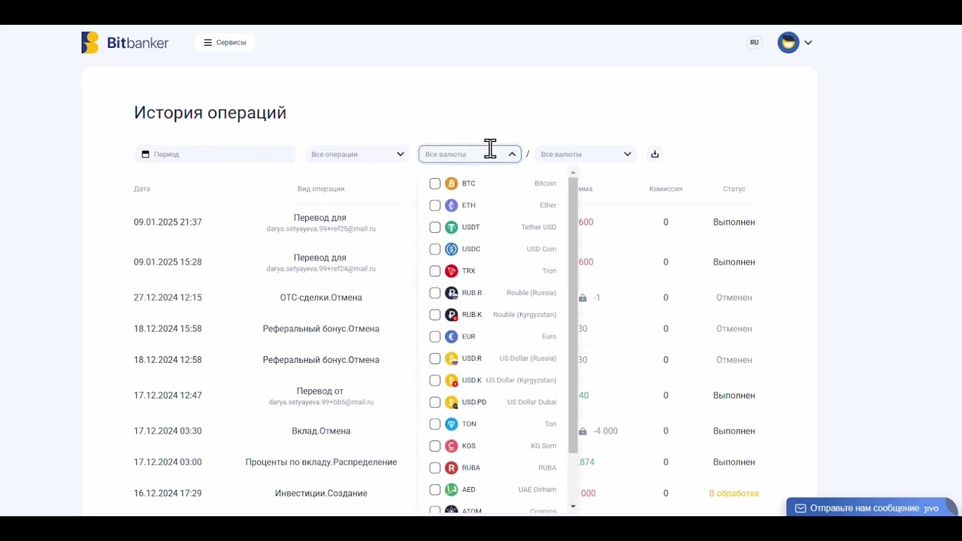Check the RUBA checkbox
This screenshot has width=962, height=541.
435,467
